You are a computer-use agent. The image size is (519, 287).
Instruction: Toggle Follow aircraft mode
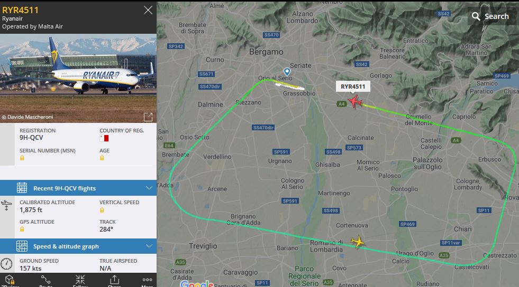pos(80,280)
